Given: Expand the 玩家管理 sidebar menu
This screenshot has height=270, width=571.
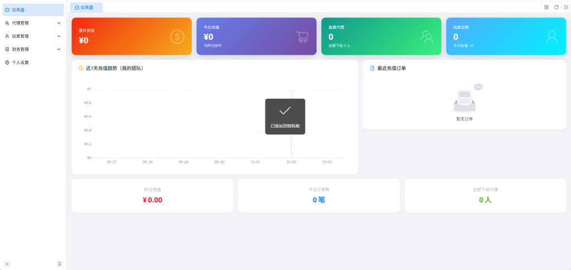Looking at the screenshot, I should pos(33,36).
